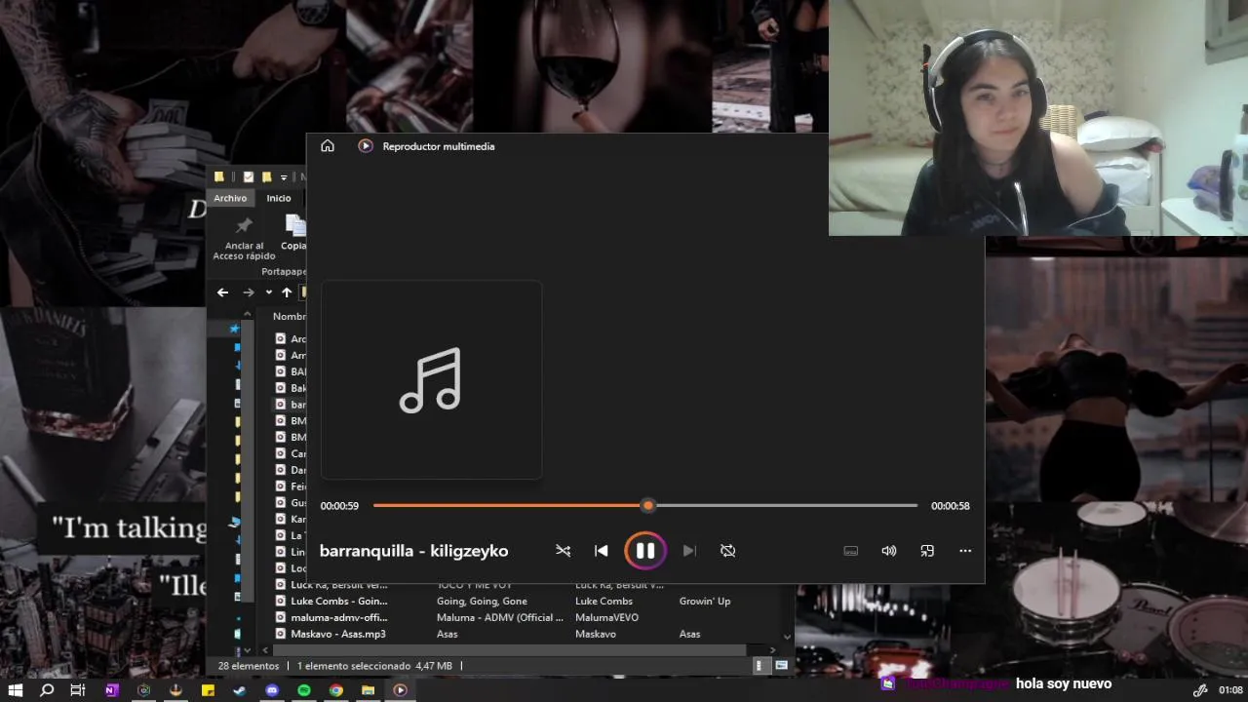Screen dimensions: 1248x702
Task: Click the title cell Going, Going, Gone
Action: point(482,602)
